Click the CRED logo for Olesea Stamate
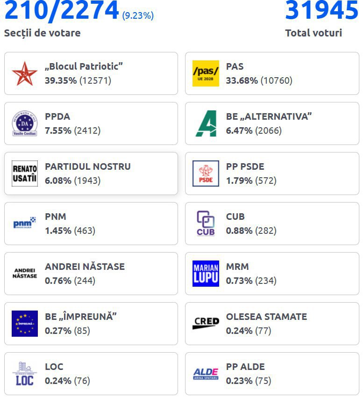Image resolution: width=364 pixels, height=398 pixels. (x=206, y=324)
